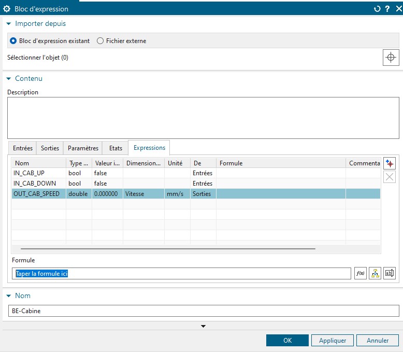Close the Bloc d'expression dialog
Image resolution: width=403 pixels, height=352 pixels.
pyautogui.click(x=399, y=9)
